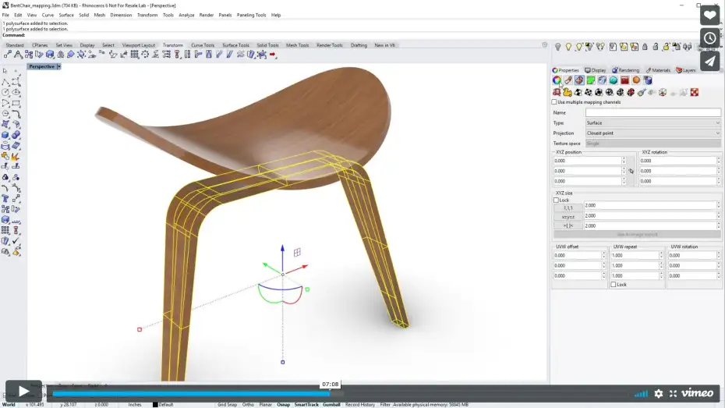Select the Move tool in Transform toolbar

pyautogui.click(x=8, y=55)
